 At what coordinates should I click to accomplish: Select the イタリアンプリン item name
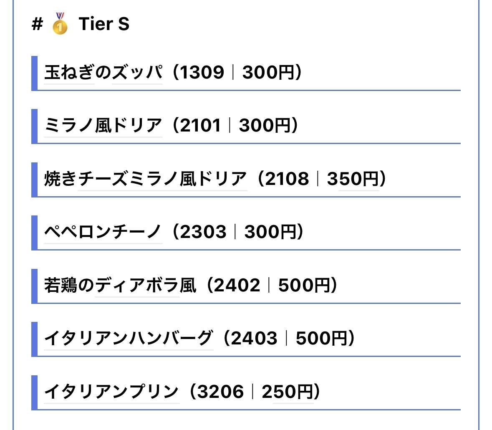tap(111, 392)
